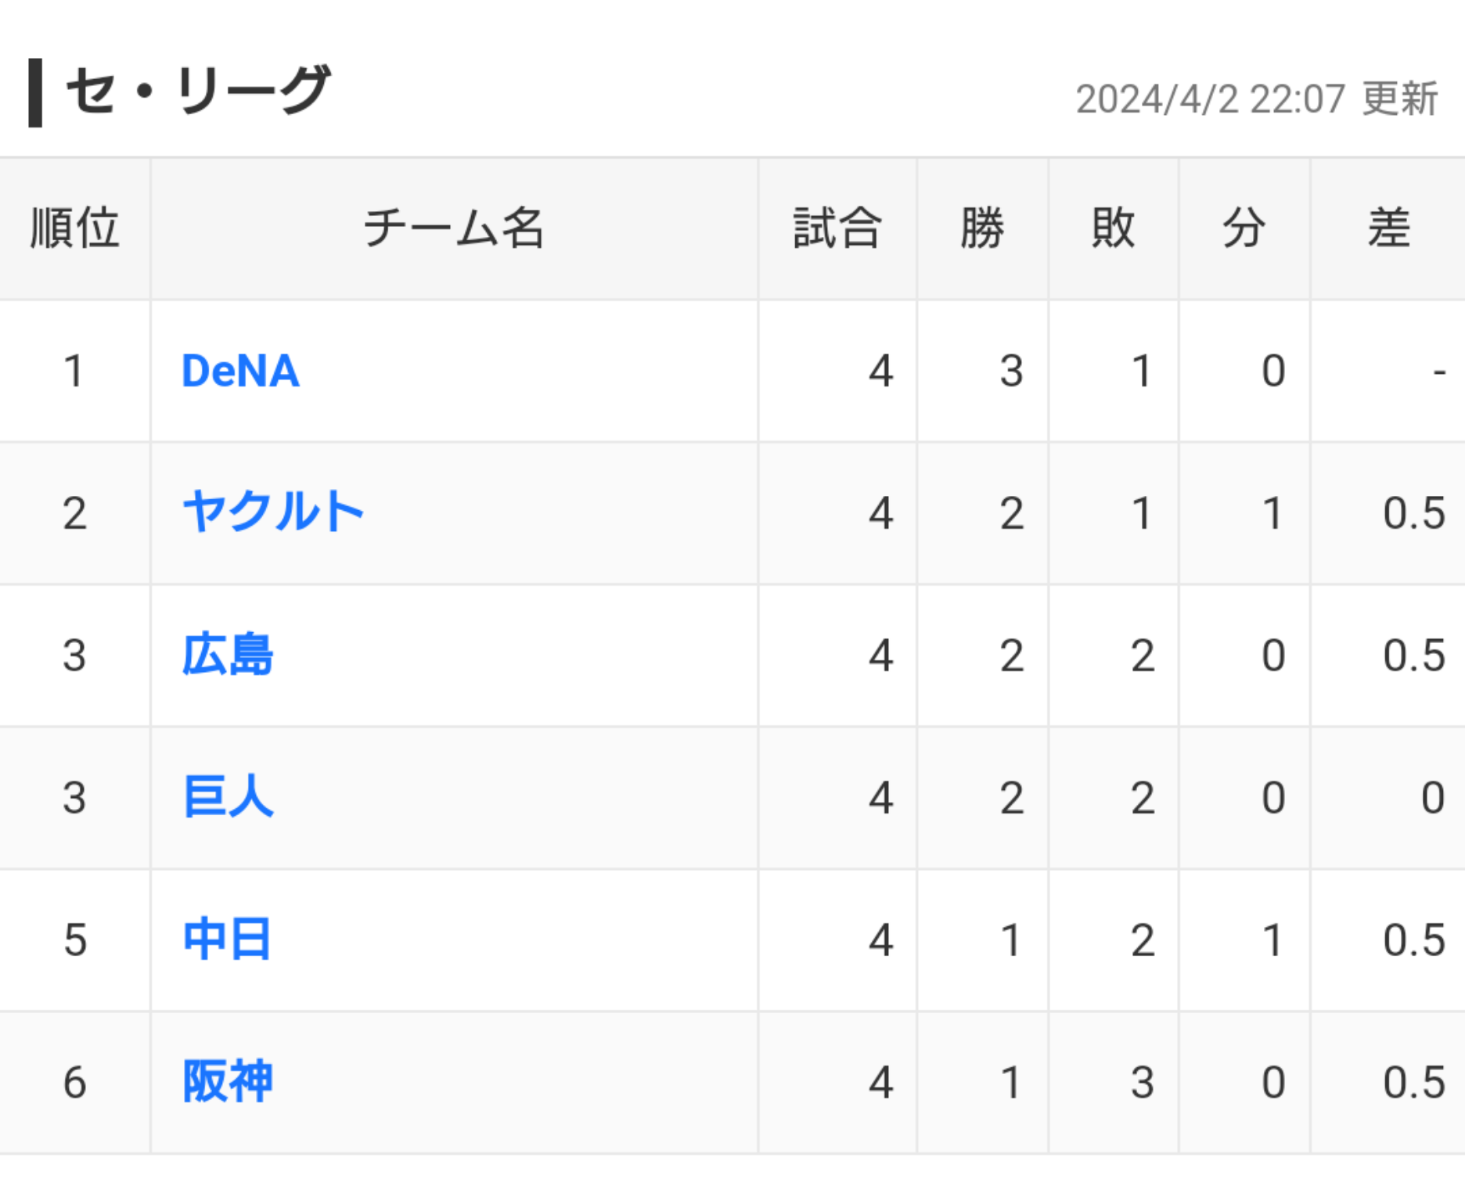The image size is (1465, 1193).
Task: Click 阪神's losses cell showing 3
Action: pos(1142,1083)
